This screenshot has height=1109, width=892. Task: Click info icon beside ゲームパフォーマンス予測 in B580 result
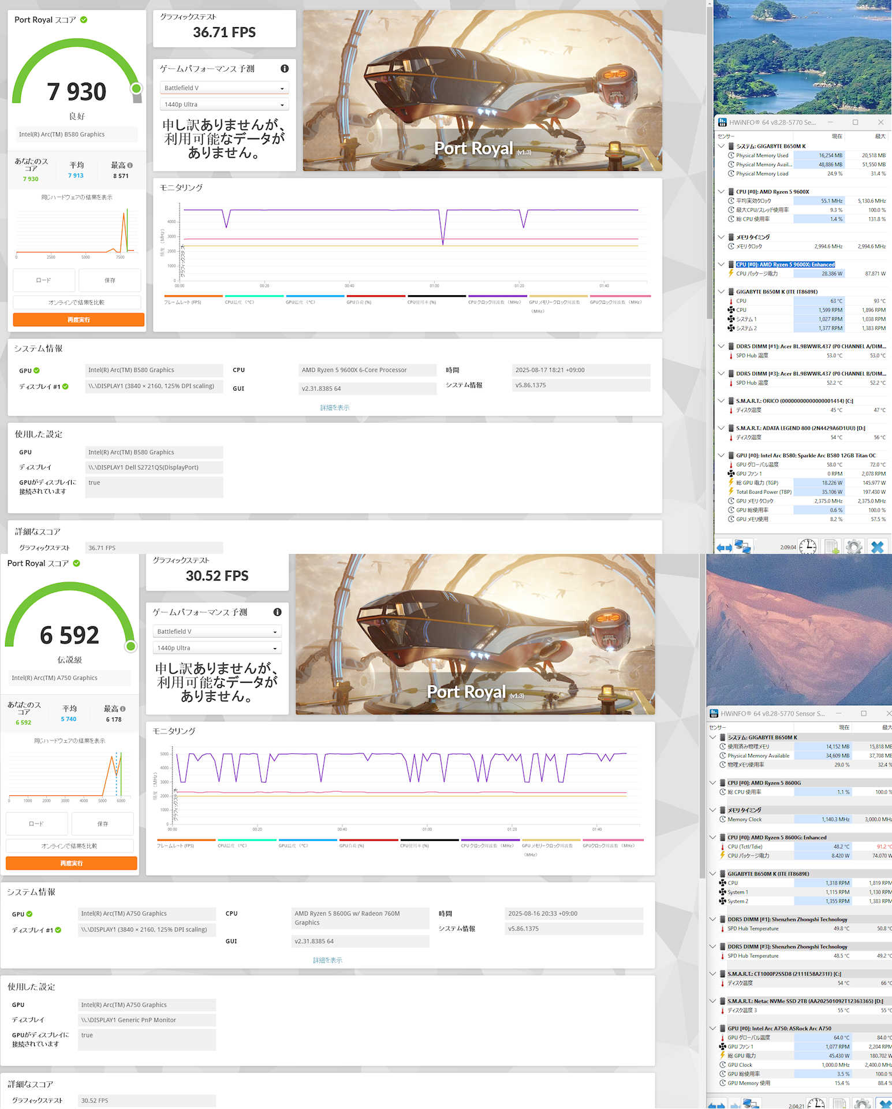point(285,68)
